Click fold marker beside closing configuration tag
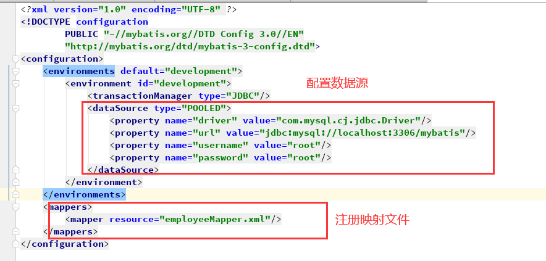546x261 pixels. pos(15,244)
